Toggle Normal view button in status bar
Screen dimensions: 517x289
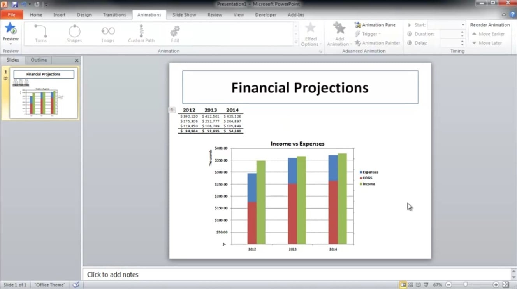pyautogui.click(x=403, y=285)
